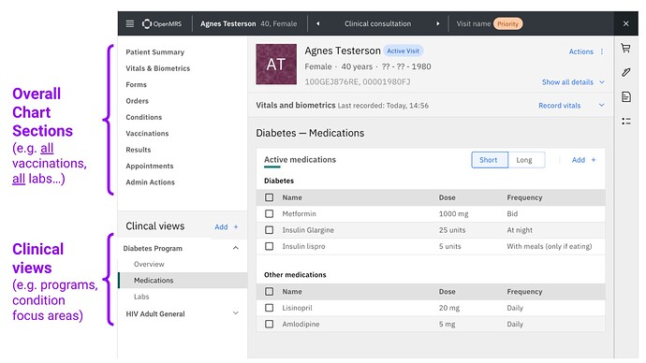Open the hamburger menu icon
The height and width of the screenshot is (363, 646).
[x=130, y=23]
